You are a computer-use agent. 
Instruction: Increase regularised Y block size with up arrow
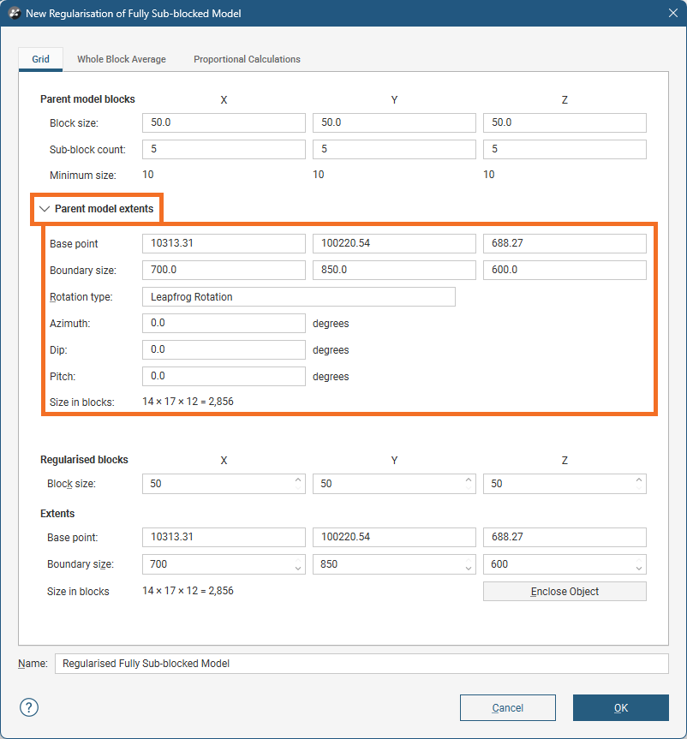469,480
